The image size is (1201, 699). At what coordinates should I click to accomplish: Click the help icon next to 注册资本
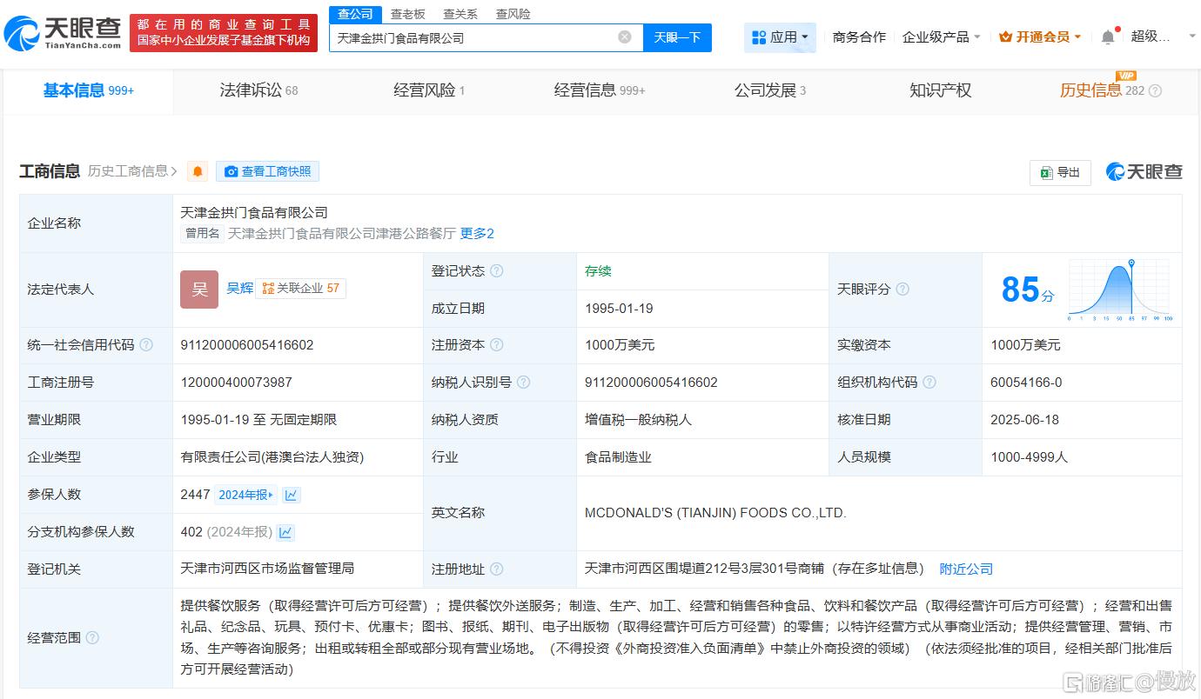pos(496,345)
